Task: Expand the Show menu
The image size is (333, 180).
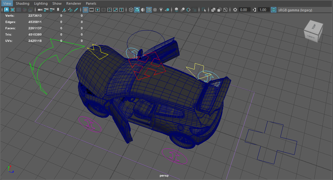Action: click(57, 3)
